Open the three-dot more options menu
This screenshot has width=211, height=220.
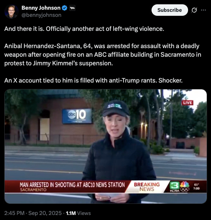click(x=203, y=10)
